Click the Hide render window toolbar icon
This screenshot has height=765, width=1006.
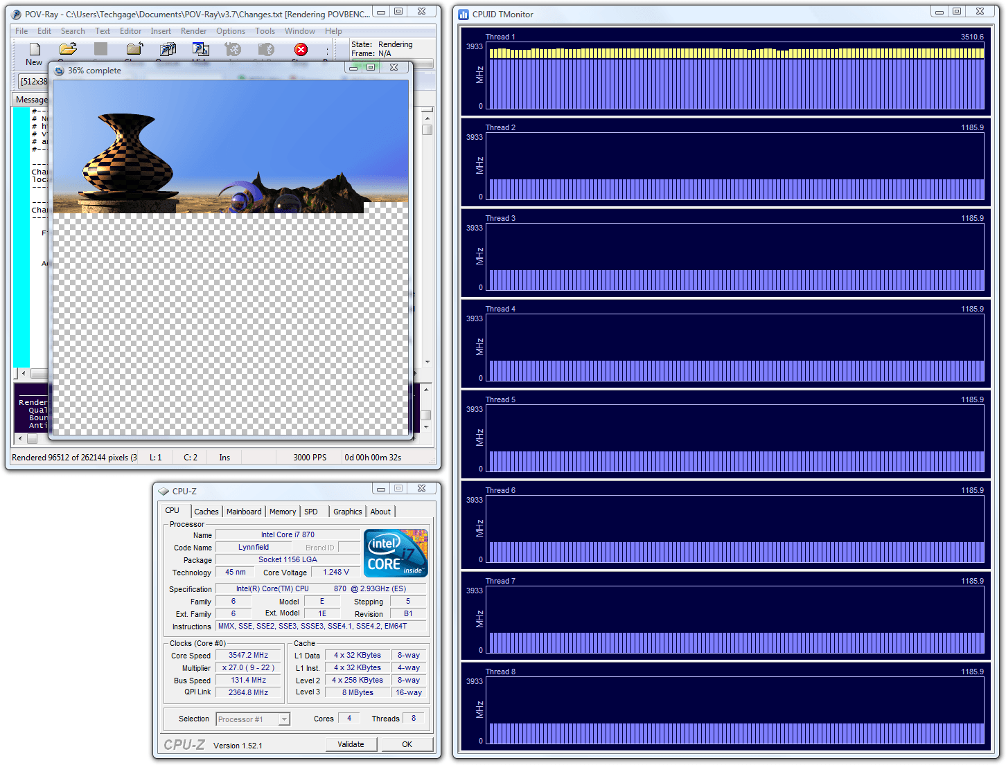point(201,49)
